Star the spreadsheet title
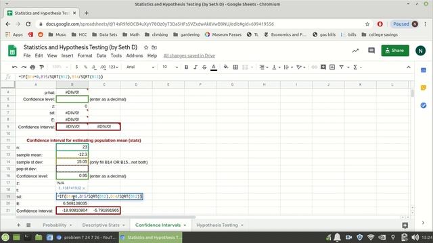 click(x=146, y=47)
